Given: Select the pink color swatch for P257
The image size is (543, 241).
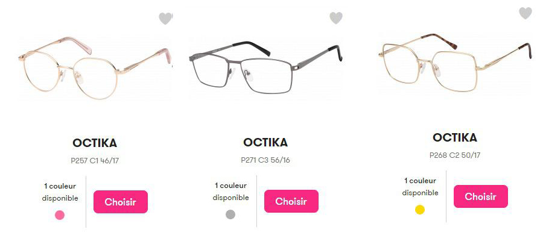Looking at the screenshot, I should coord(60,215).
